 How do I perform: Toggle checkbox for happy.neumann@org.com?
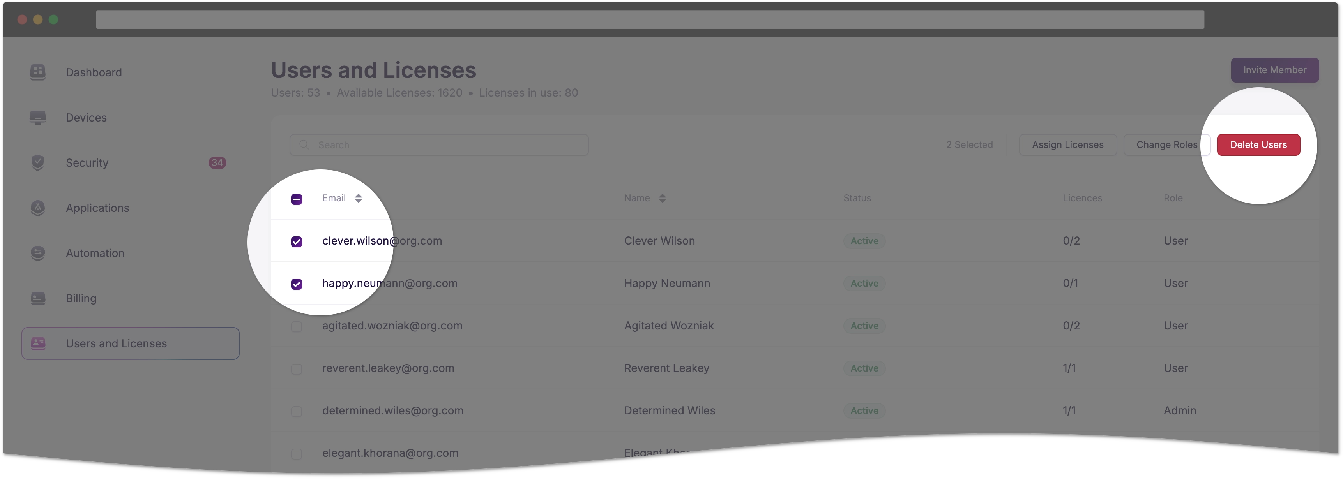(x=297, y=282)
